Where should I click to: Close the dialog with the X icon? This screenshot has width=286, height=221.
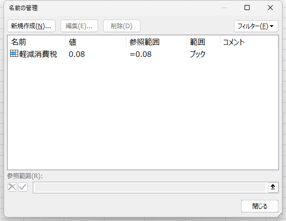coord(270,8)
